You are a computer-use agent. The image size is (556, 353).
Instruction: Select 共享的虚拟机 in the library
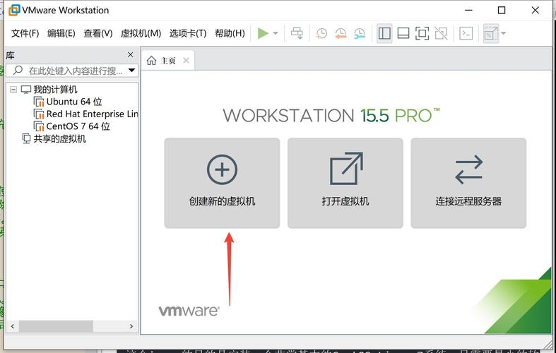pyautogui.click(x=59, y=139)
